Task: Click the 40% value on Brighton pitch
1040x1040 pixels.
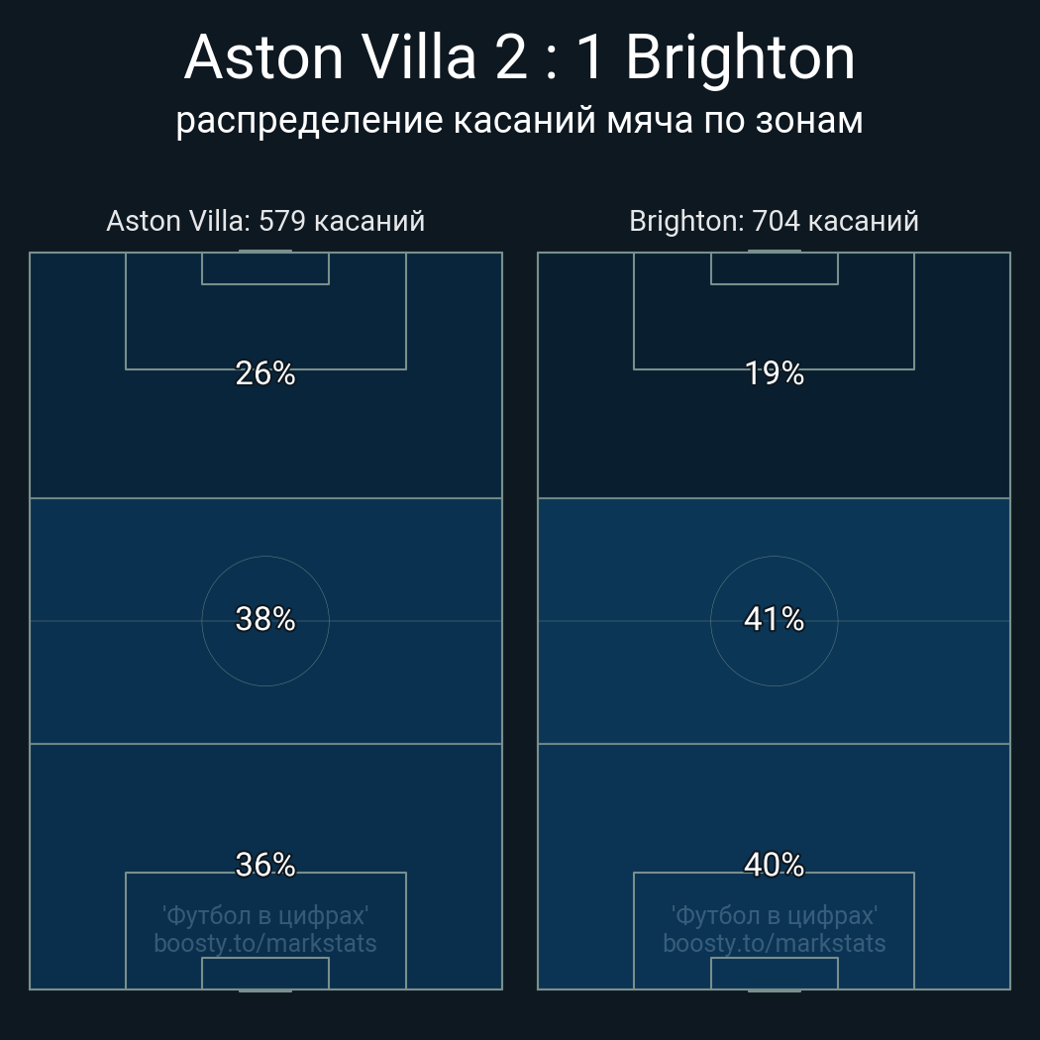Action: click(x=774, y=865)
